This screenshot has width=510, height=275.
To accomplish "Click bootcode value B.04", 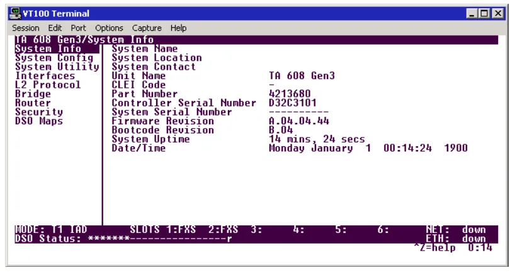I will click(281, 131).
